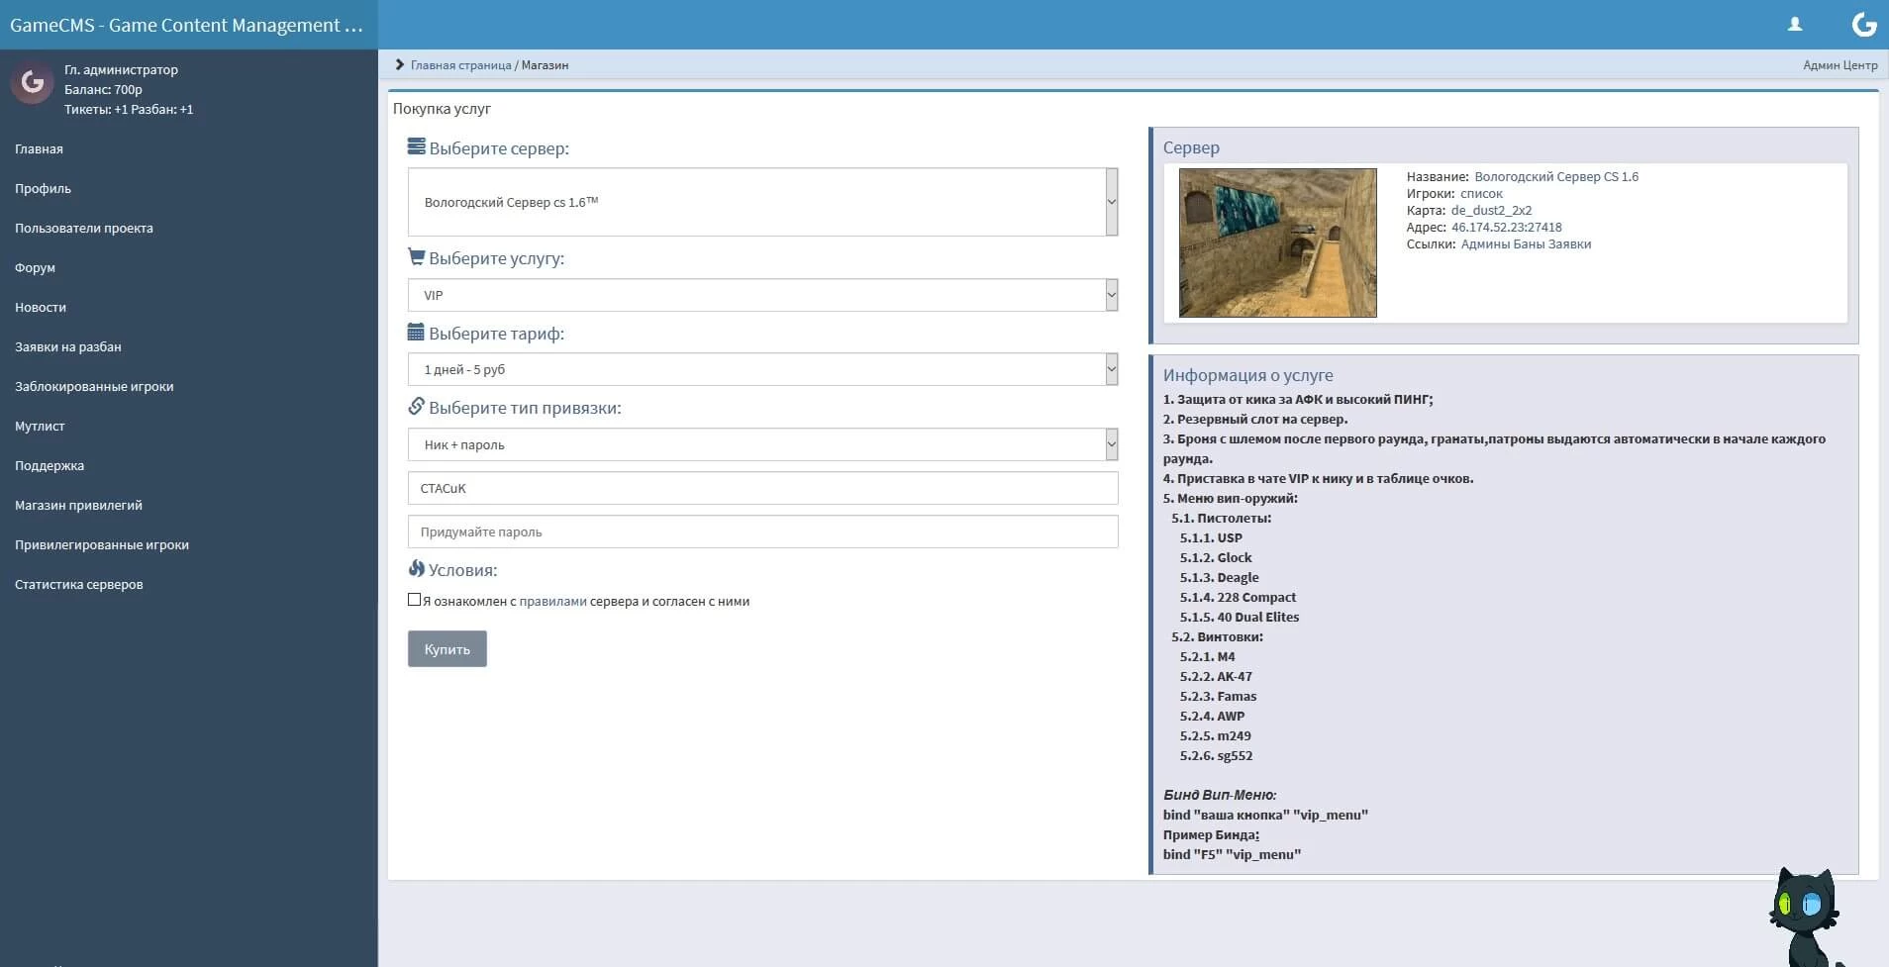Go to 'Форум' in the sidebar menu

click(x=35, y=267)
